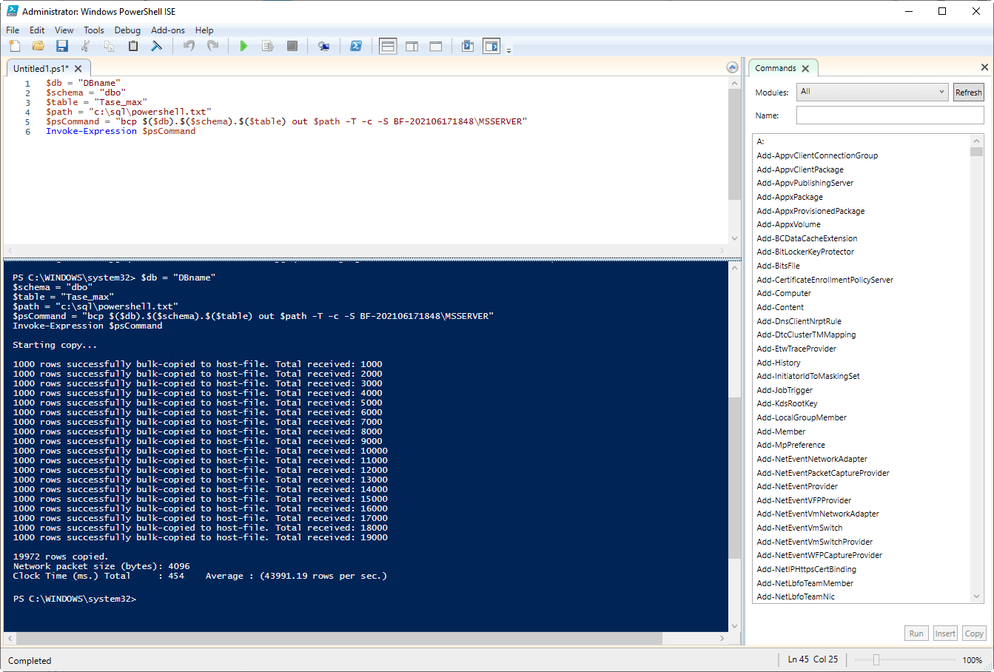Screen dimensions: 994x672
Task: Adjust the zoom slider in status bar
Action: (x=876, y=659)
